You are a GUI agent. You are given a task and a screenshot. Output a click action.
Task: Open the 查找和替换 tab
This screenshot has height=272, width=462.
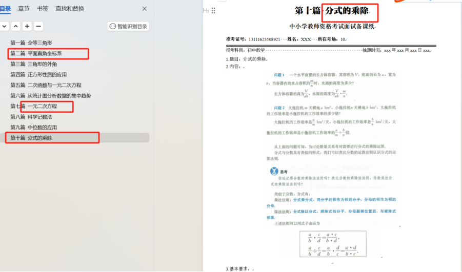tap(70, 9)
